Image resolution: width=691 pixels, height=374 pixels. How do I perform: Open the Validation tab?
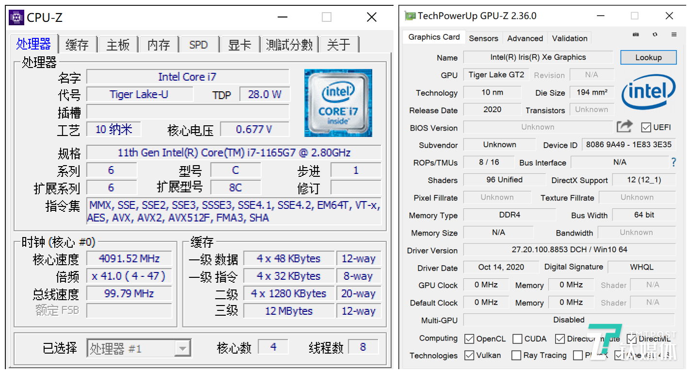pyautogui.click(x=570, y=38)
